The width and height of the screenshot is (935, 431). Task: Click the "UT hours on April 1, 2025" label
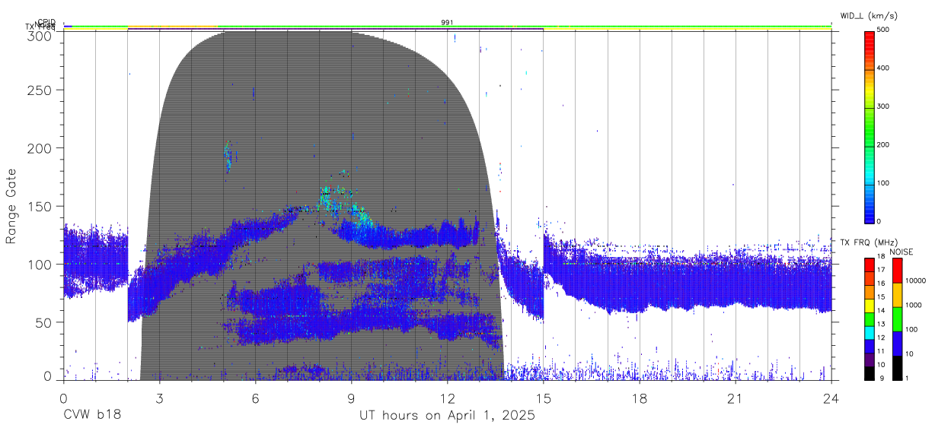[447, 415]
